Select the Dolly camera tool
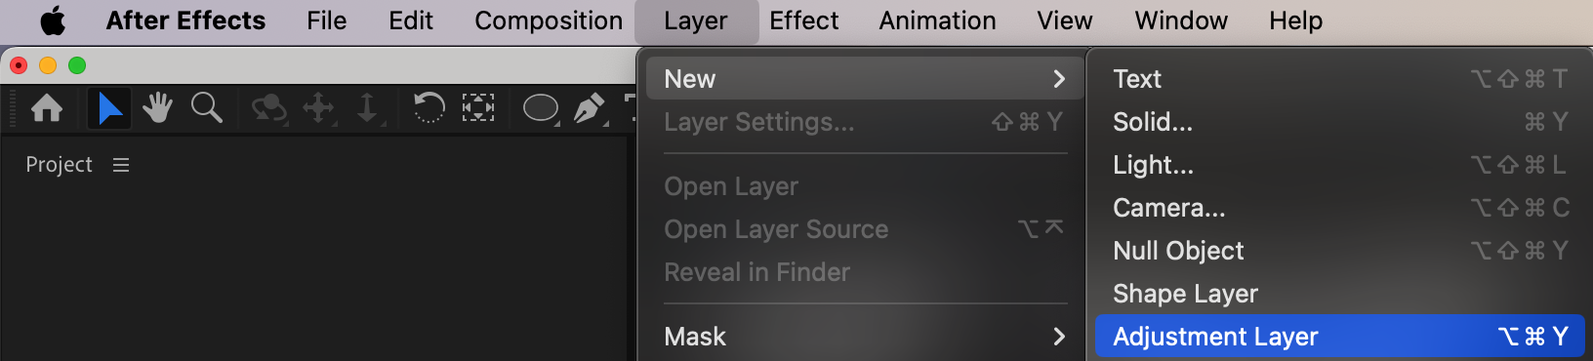1593x361 pixels. [x=368, y=108]
